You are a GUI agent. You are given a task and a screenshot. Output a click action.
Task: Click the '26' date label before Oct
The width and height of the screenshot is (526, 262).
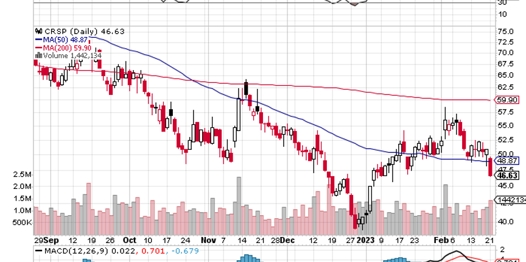[110, 241]
